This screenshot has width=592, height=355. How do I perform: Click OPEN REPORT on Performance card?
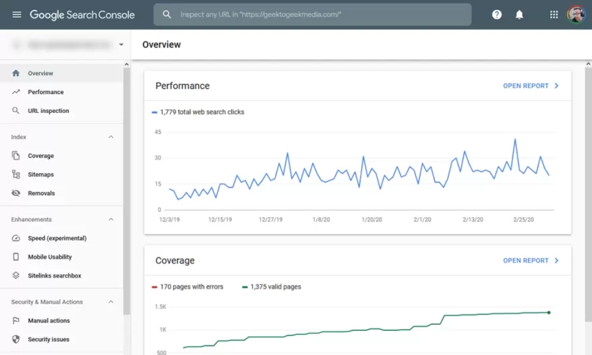[526, 86]
